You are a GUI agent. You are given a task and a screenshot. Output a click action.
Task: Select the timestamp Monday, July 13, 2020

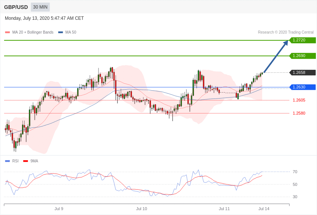pyautogui.click(x=44, y=18)
